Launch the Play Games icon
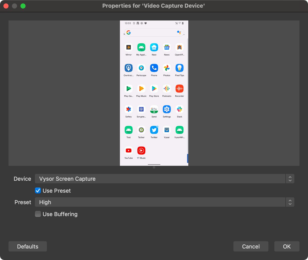 129,89
